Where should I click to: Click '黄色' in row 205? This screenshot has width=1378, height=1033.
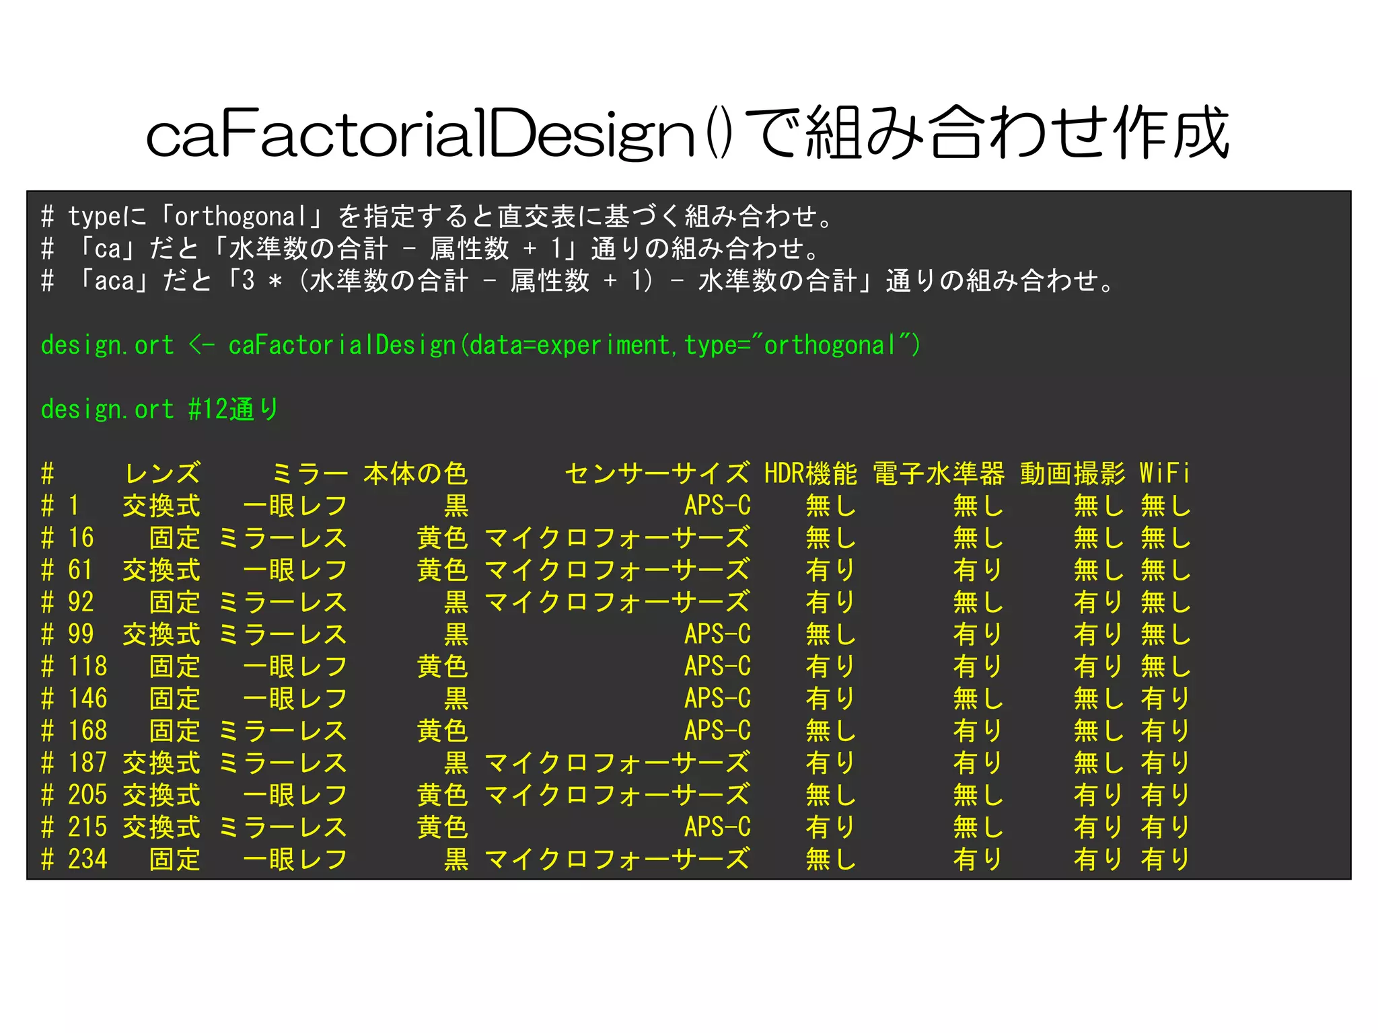(x=443, y=796)
